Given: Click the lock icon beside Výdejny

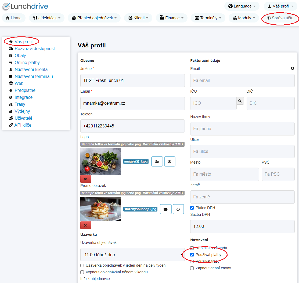Looking at the screenshot, I should tap(11, 111).
